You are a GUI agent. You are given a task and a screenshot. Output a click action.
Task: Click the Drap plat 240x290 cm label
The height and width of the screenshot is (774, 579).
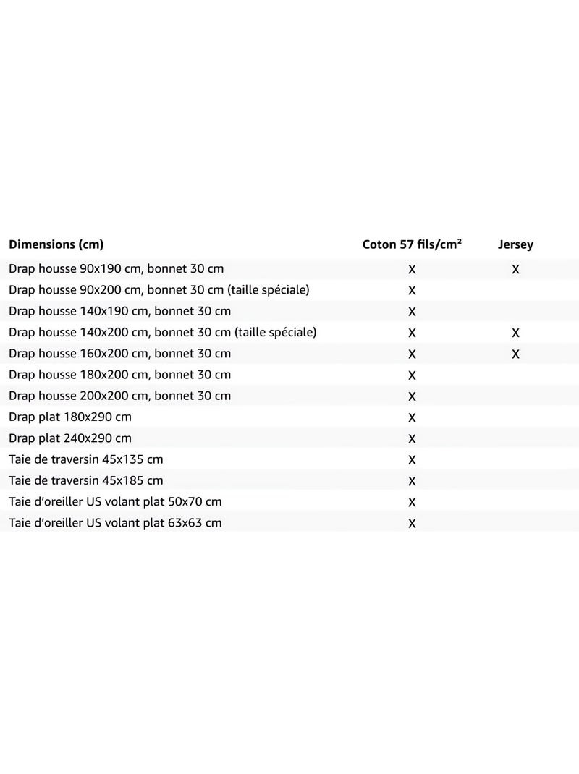click(70, 438)
